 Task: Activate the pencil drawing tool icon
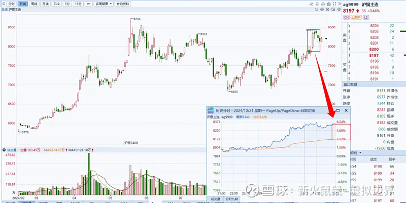[312, 4]
